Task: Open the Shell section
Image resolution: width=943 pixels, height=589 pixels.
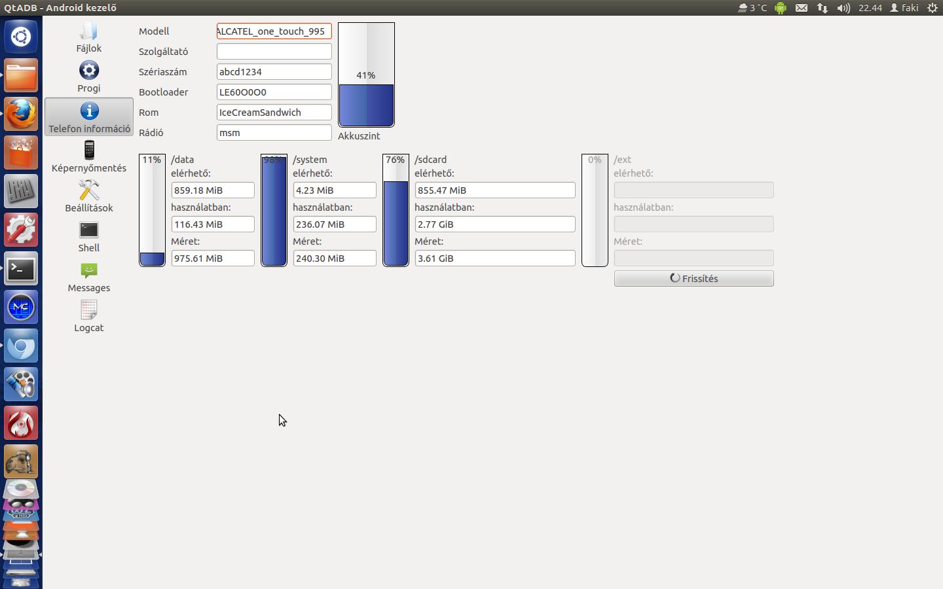Action: [x=89, y=237]
